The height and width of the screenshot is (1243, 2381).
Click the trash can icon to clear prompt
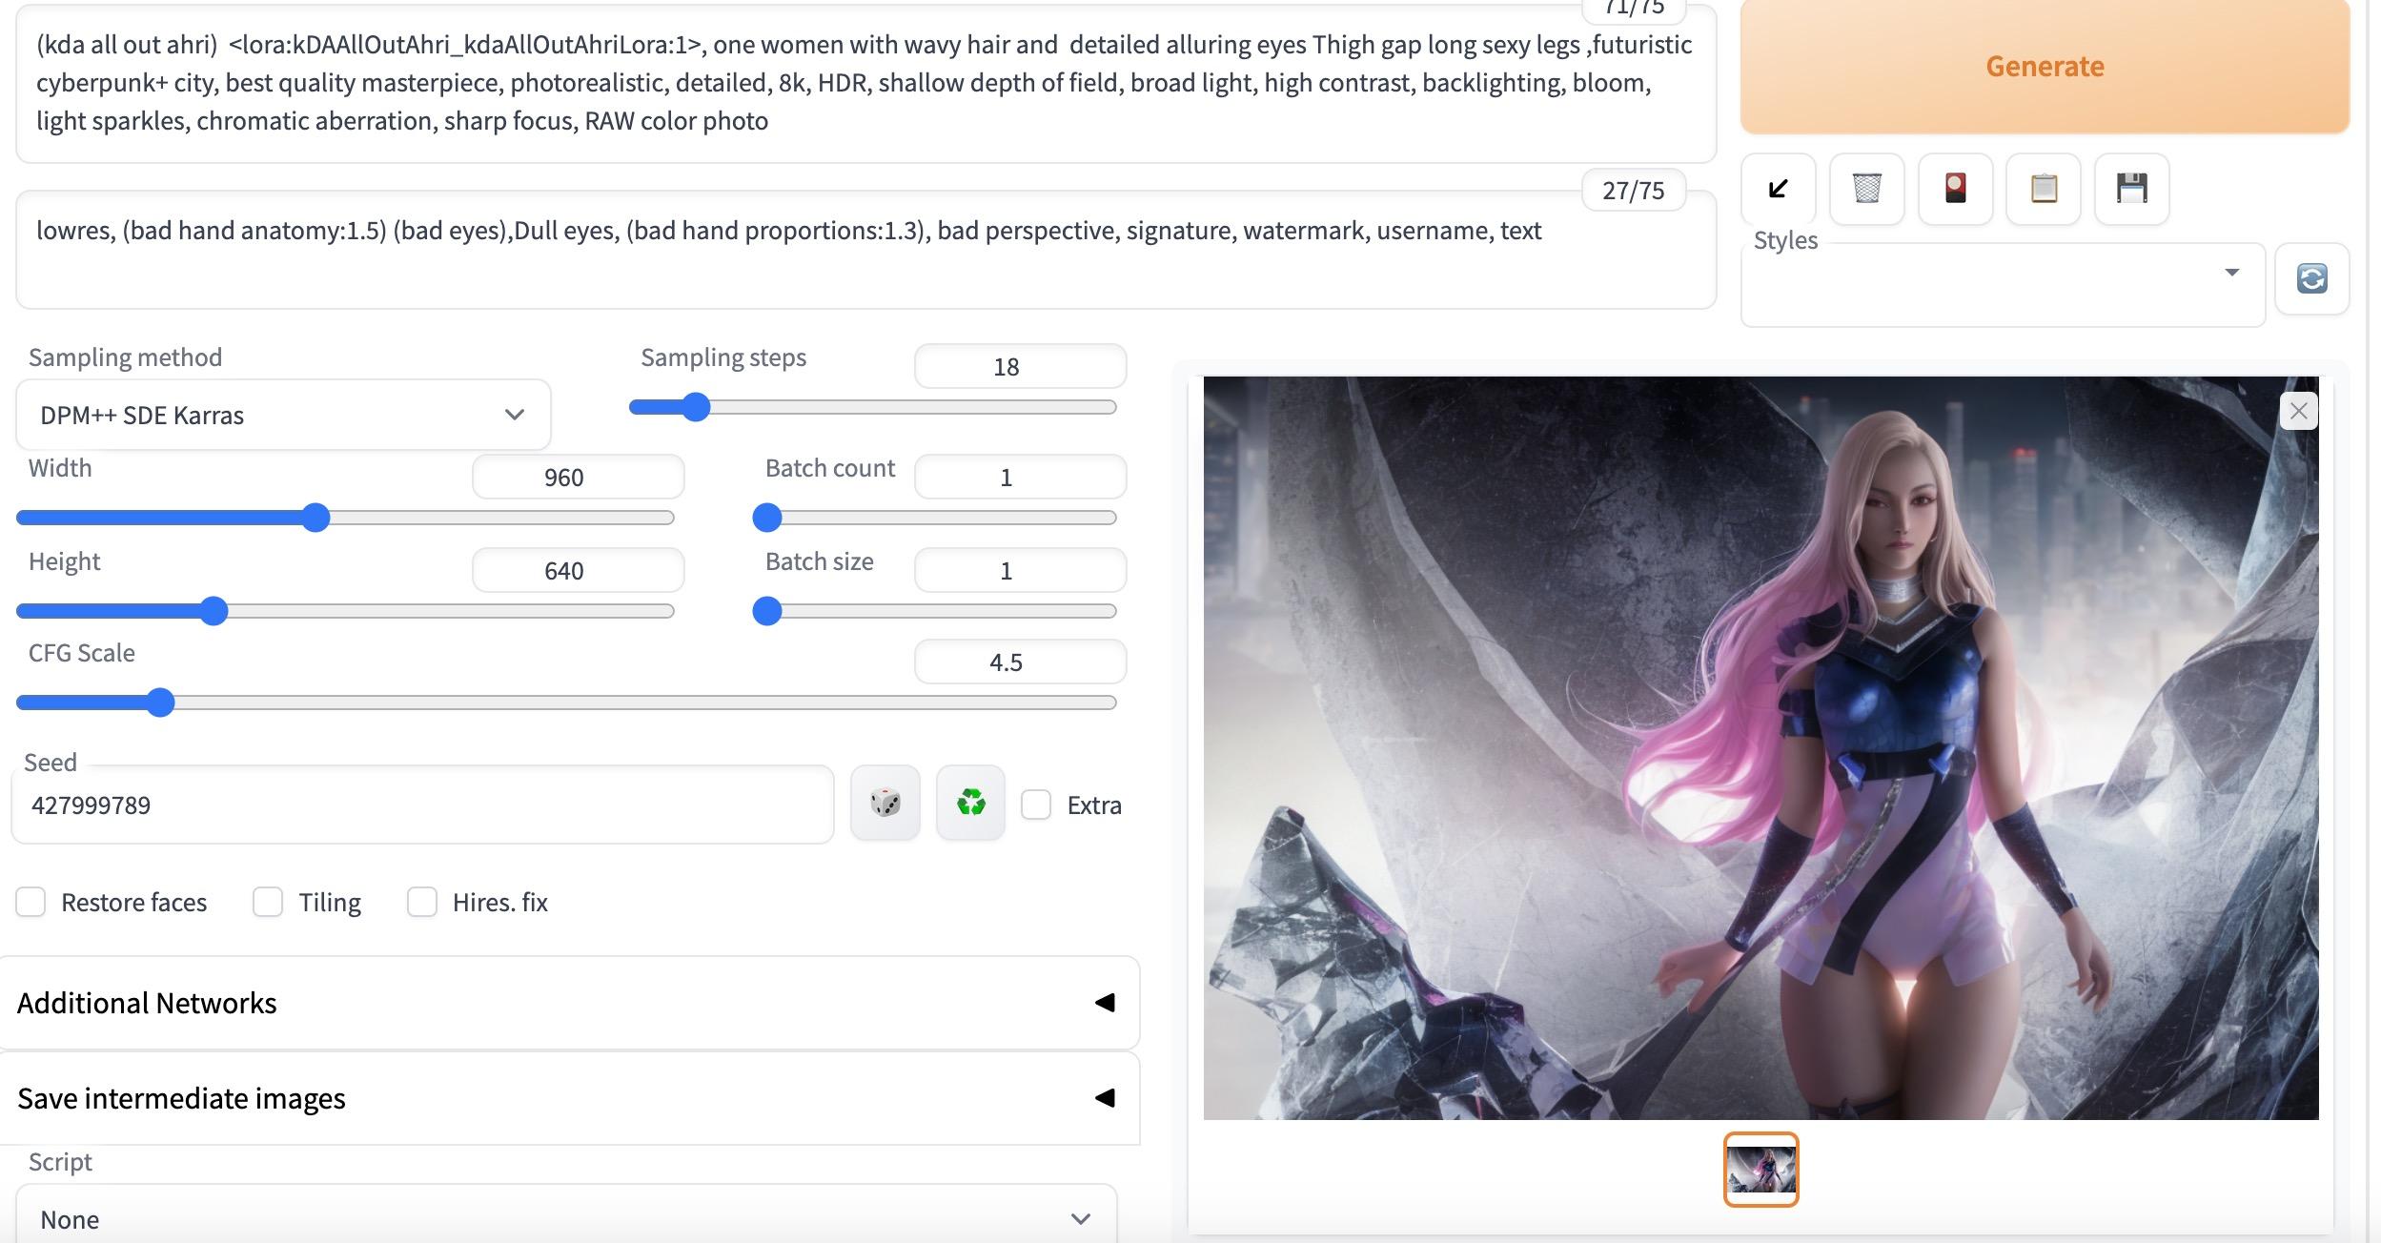click(x=1866, y=189)
